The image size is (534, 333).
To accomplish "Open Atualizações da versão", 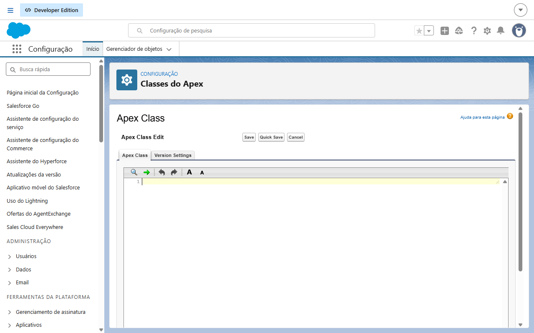I will click(x=34, y=175).
